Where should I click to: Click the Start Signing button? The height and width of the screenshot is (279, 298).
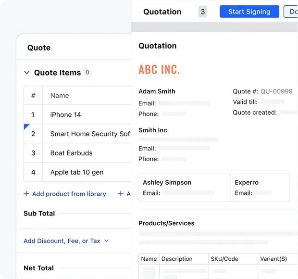pos(249,12)
